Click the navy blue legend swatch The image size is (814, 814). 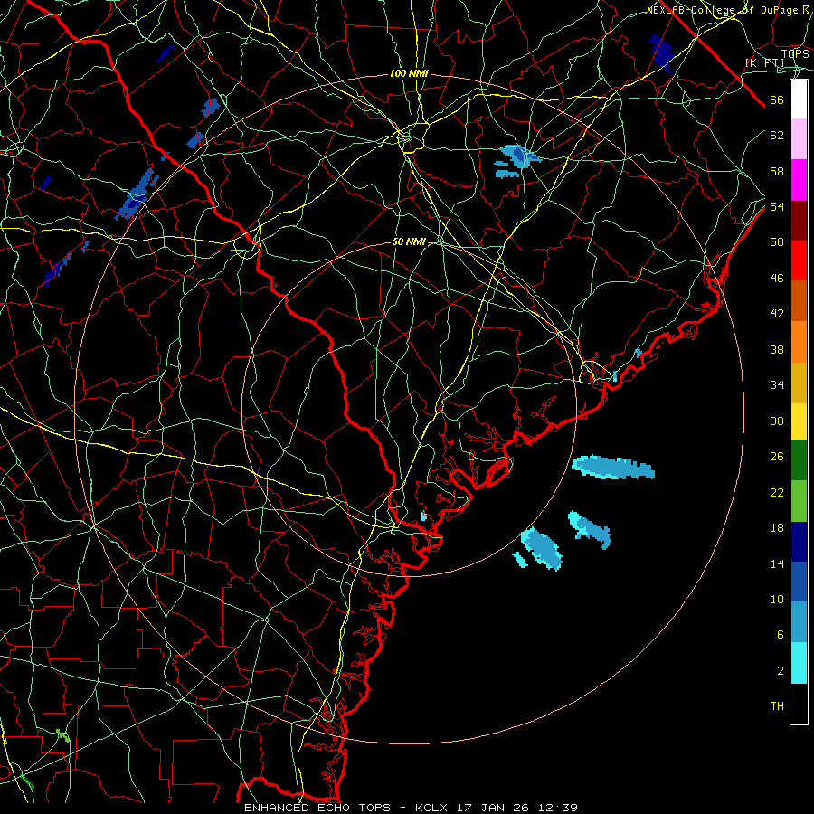pyautogui.click(x=799, y=542)
